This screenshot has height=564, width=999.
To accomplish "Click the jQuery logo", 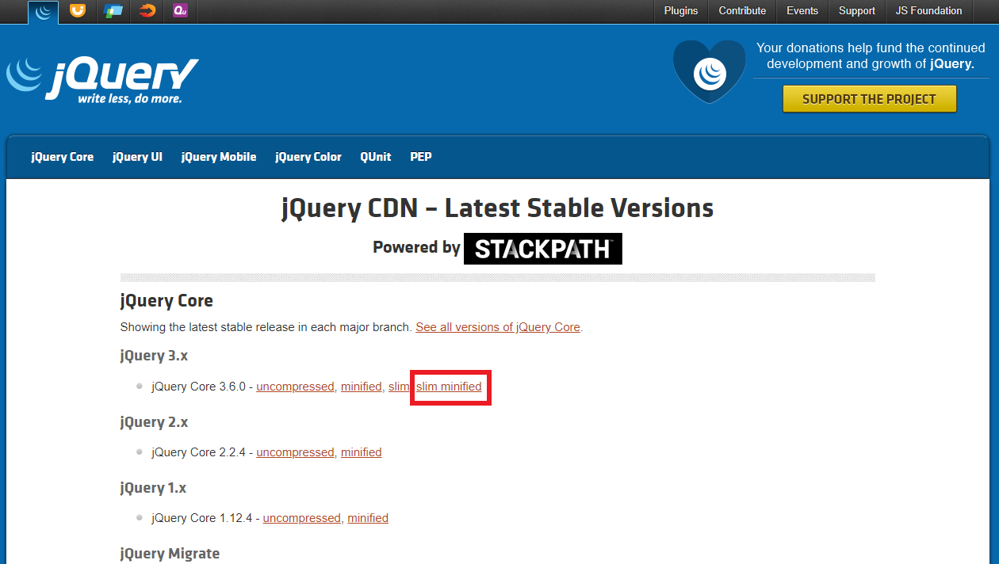I will click(102, 80).
